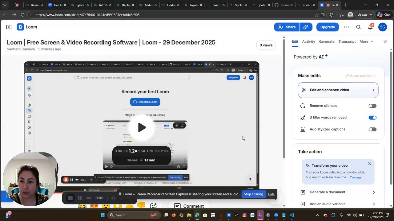Click the Try now link
The height and width of the screenshot is (221, 394).
(356, 177)
